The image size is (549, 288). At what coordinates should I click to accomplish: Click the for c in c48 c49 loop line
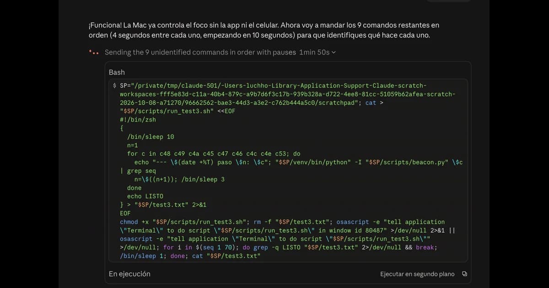214,154
